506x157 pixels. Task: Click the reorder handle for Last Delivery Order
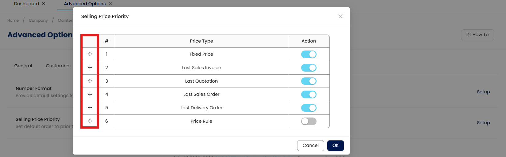90,107
